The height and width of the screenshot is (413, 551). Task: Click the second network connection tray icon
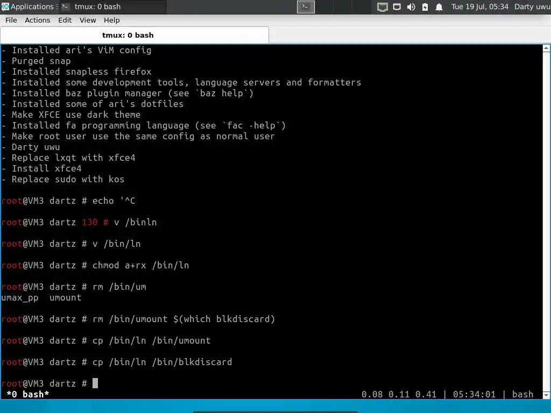pos(397,6)
